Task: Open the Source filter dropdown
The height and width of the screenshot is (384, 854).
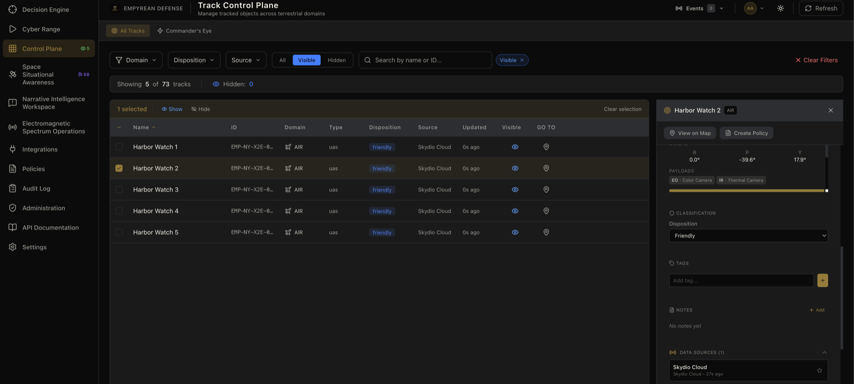Action: pyautogui.click(x=246, y=60)
